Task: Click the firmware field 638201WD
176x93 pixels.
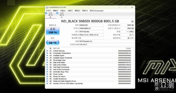Action: (91, 25)
